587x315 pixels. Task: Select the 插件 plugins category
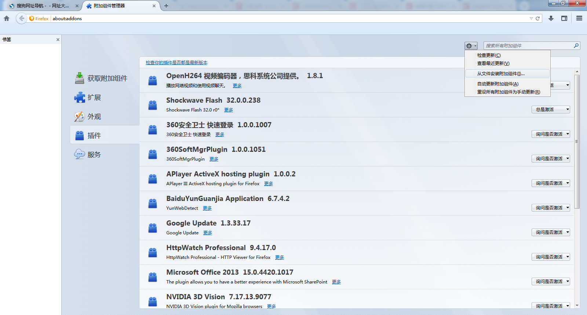(x=105, y=135)
